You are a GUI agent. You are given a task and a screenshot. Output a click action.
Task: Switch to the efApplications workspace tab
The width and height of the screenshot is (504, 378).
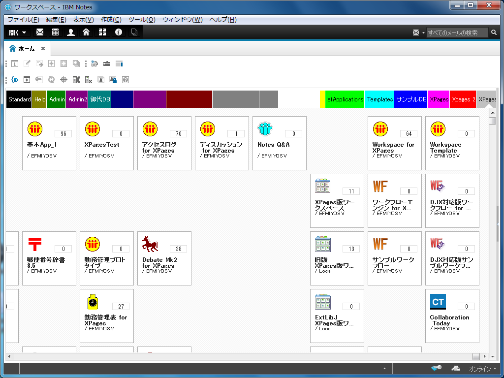point(345,99)
